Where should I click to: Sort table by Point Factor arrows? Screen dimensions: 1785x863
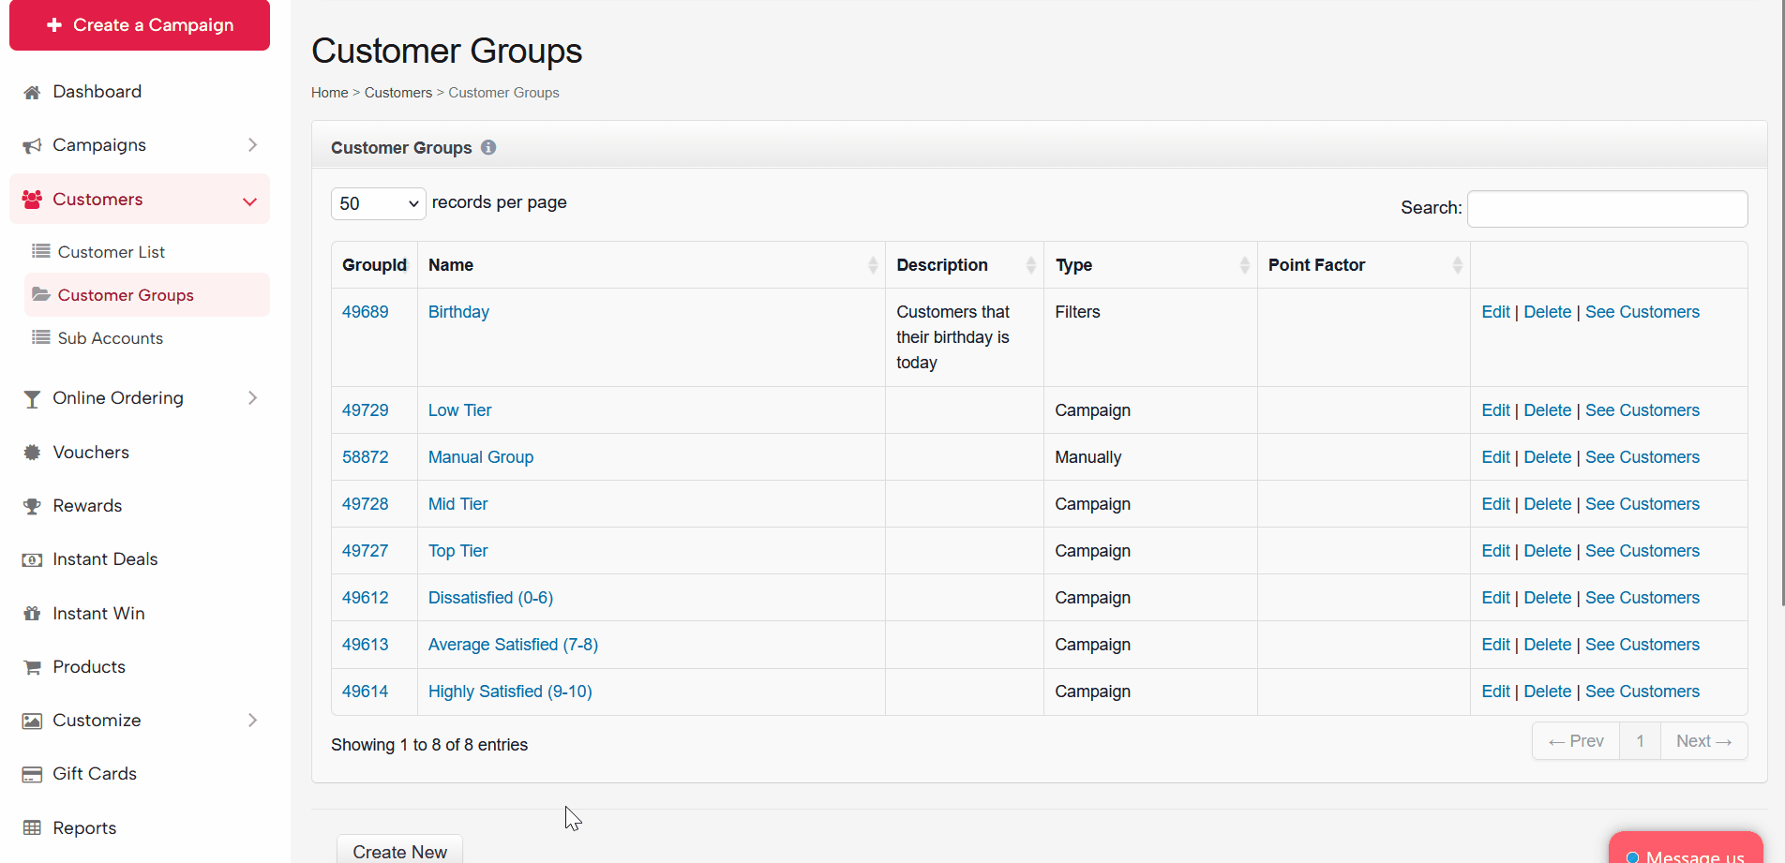tap(1458, 265)
